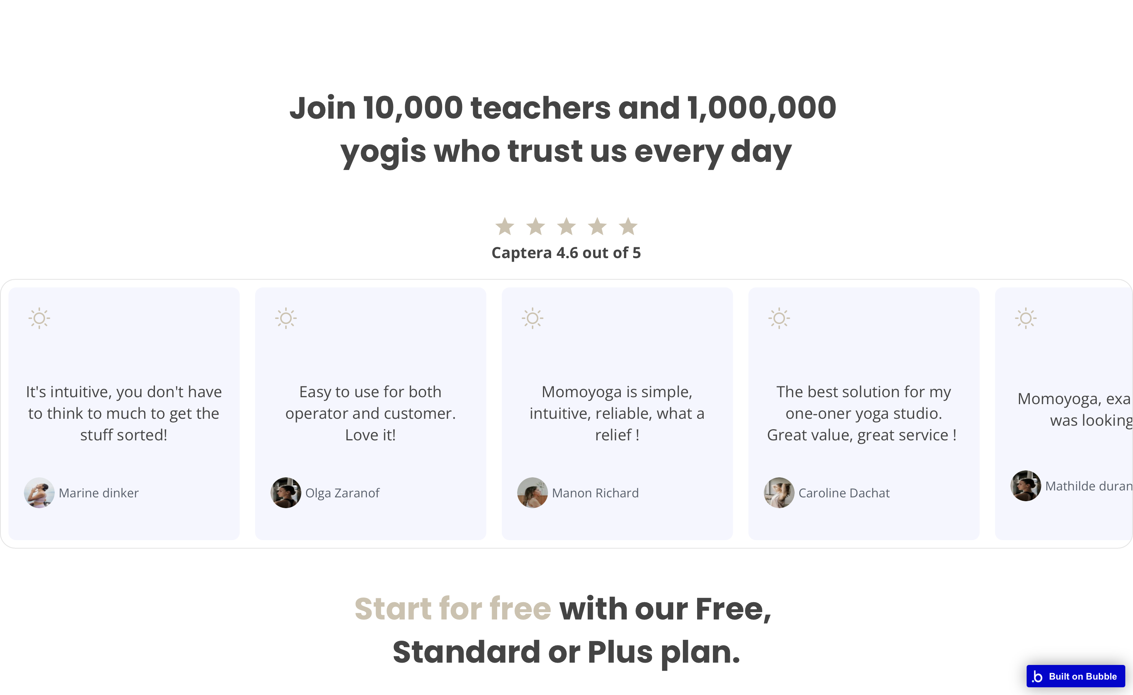
Task: Click the sun icon on Marine dinker's card
Action: point(39,318)
